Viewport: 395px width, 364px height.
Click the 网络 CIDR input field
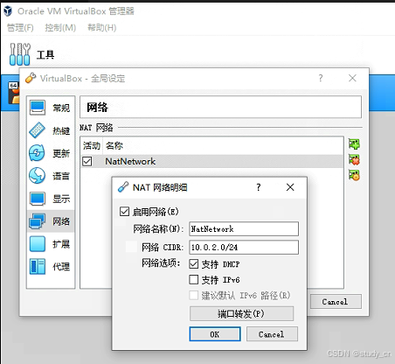point(244,248)
